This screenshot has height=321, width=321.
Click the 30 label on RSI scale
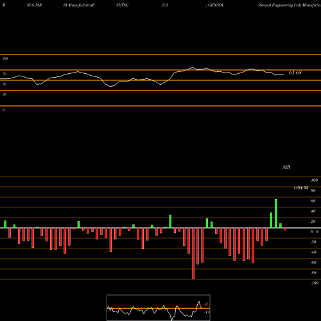point(4,94)
